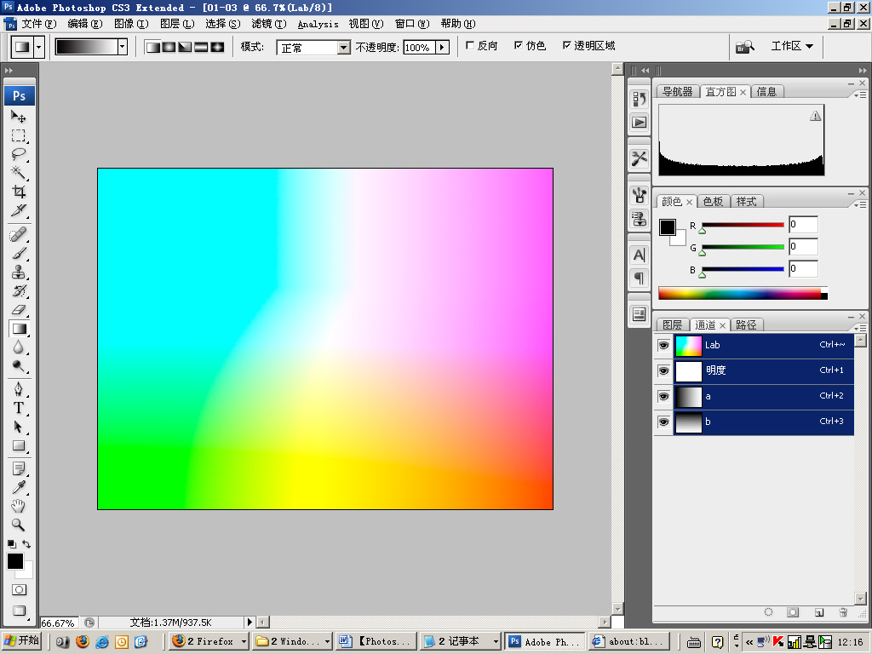Swap foreground and background colors
This screenshot has width=872, height=654.
point(26,544)
